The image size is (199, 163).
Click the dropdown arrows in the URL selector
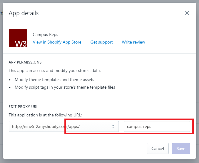(113, 126)
